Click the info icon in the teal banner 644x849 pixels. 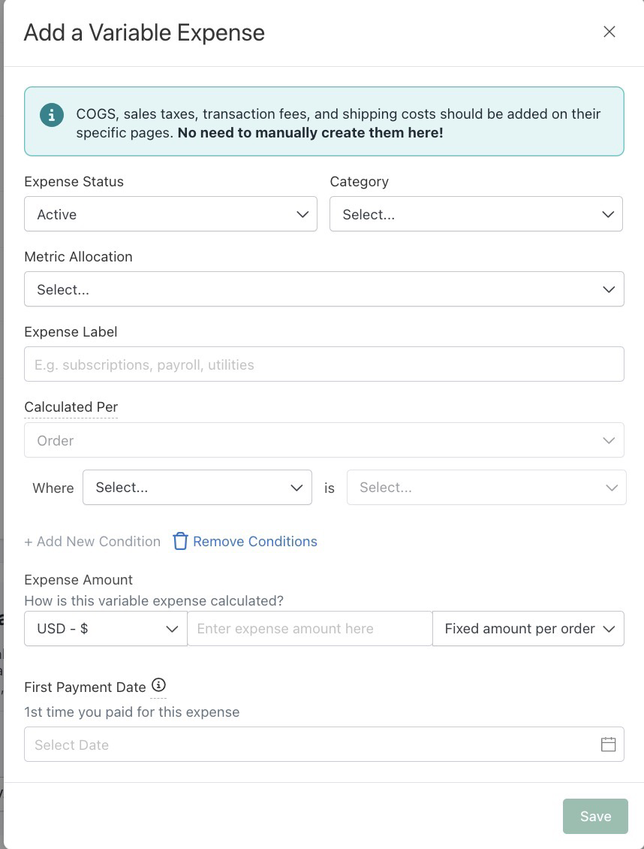click(x=52, y=116)
